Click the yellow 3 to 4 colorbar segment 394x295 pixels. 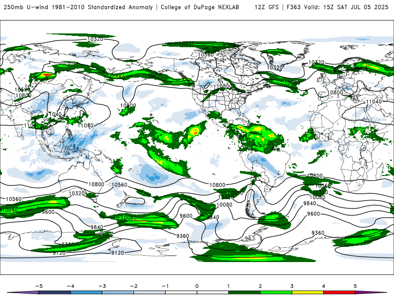(308, 293)
